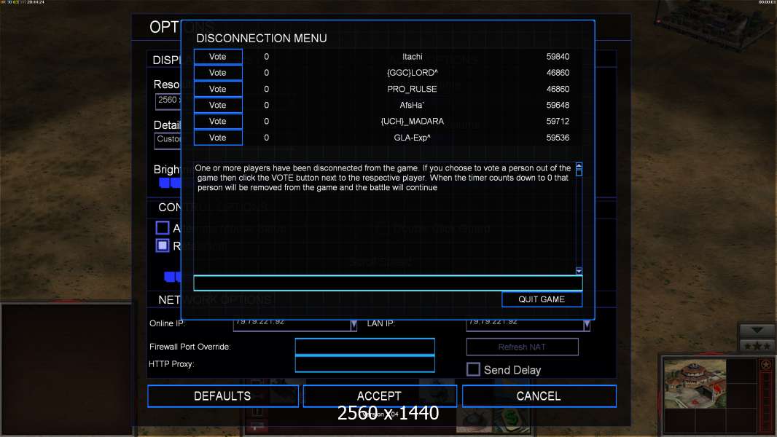777x437 pixels.
Task: Vote out player {GGC}LORD^
Action: [218, 73]
